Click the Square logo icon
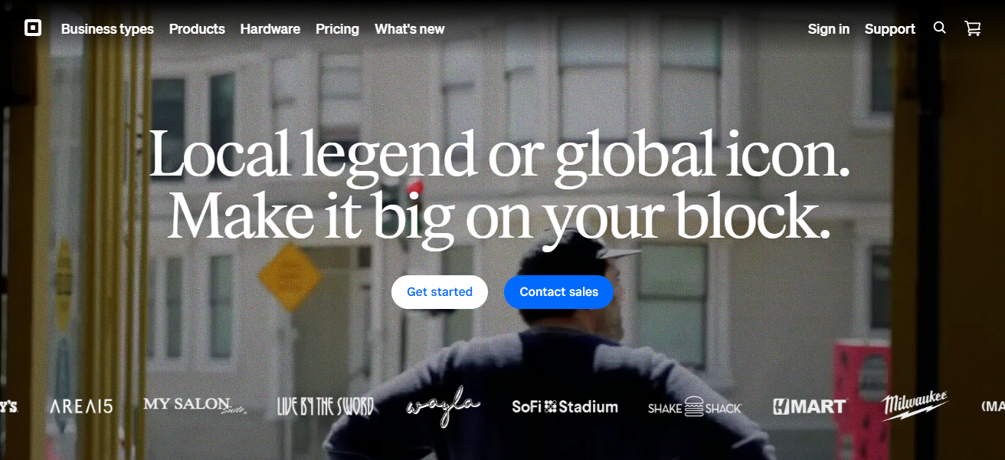The height and width of the screenshot is (460, 1005). click(x=33, y=28)
